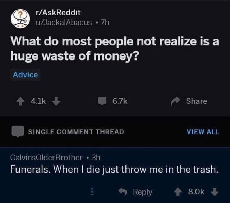The width and height of the screenshot is (230, 203).
Task: Click the 6.7k comment count
Action: pyautogui.click(x=120, y=101)
